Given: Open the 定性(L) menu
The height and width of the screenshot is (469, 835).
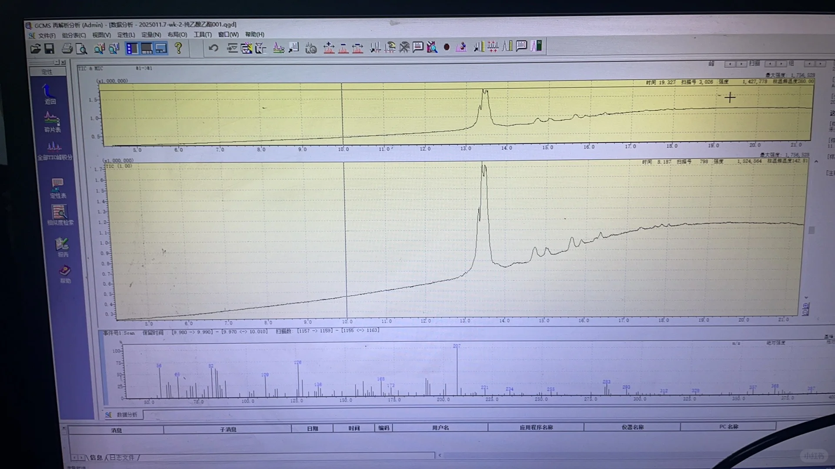Looking at the screenshot, I should [126, 35].
